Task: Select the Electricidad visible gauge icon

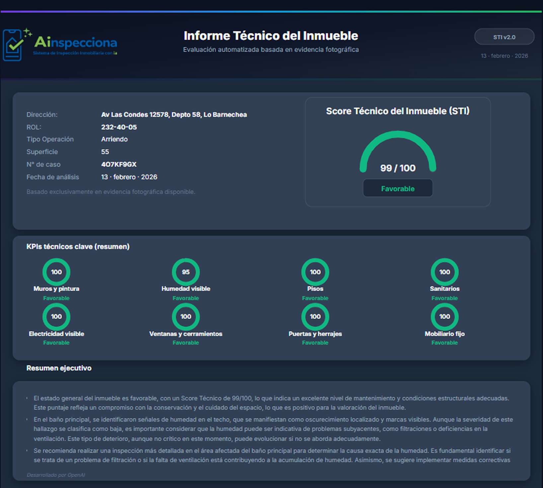Action: [56, 317]
